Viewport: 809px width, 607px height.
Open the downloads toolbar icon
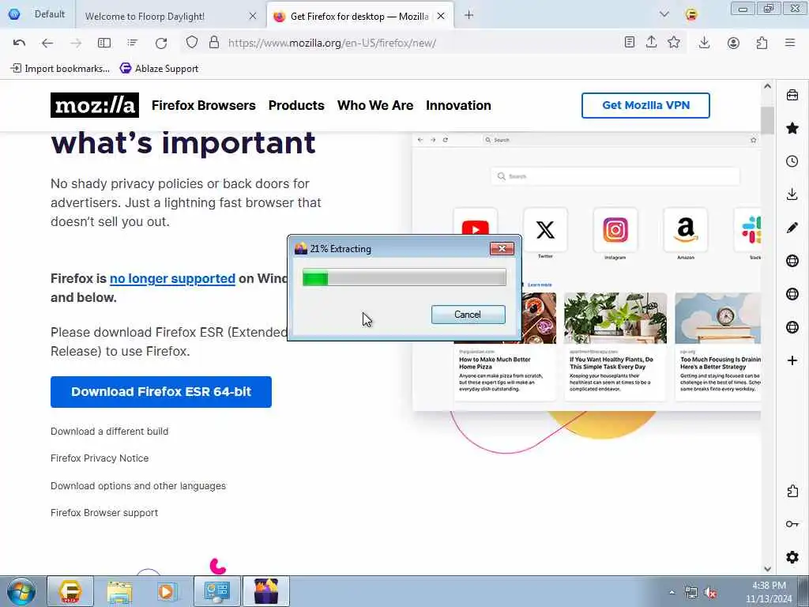click(704, 43)
